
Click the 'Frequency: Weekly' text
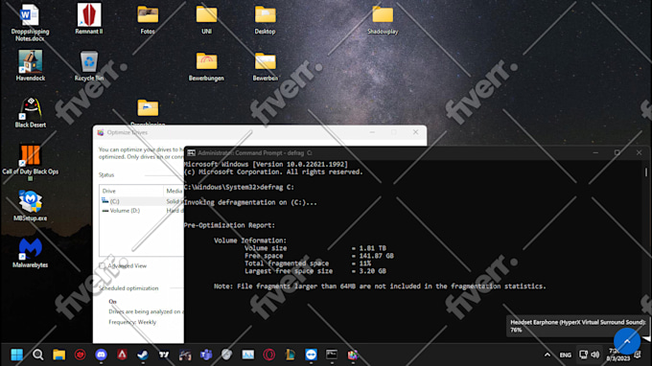[132, 322]
